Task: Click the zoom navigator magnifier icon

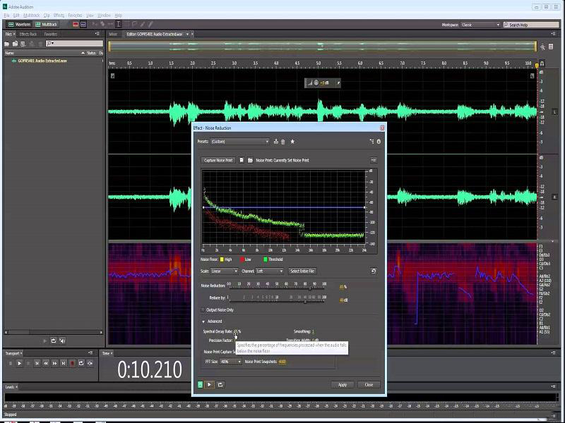Action: coord(542,47)
